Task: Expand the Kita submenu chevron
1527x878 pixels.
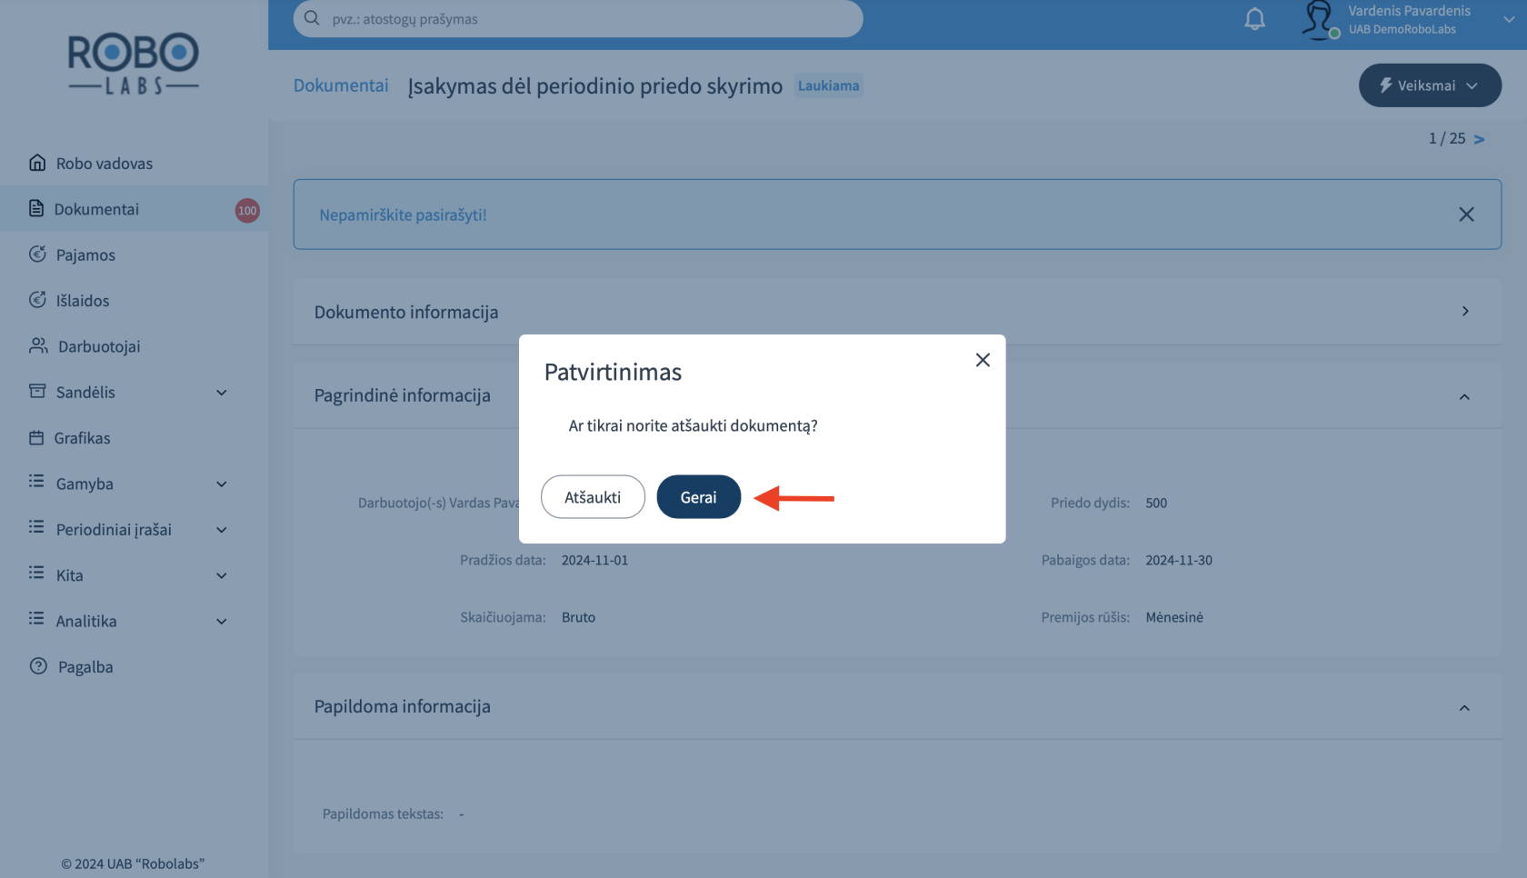Action: 221,575
